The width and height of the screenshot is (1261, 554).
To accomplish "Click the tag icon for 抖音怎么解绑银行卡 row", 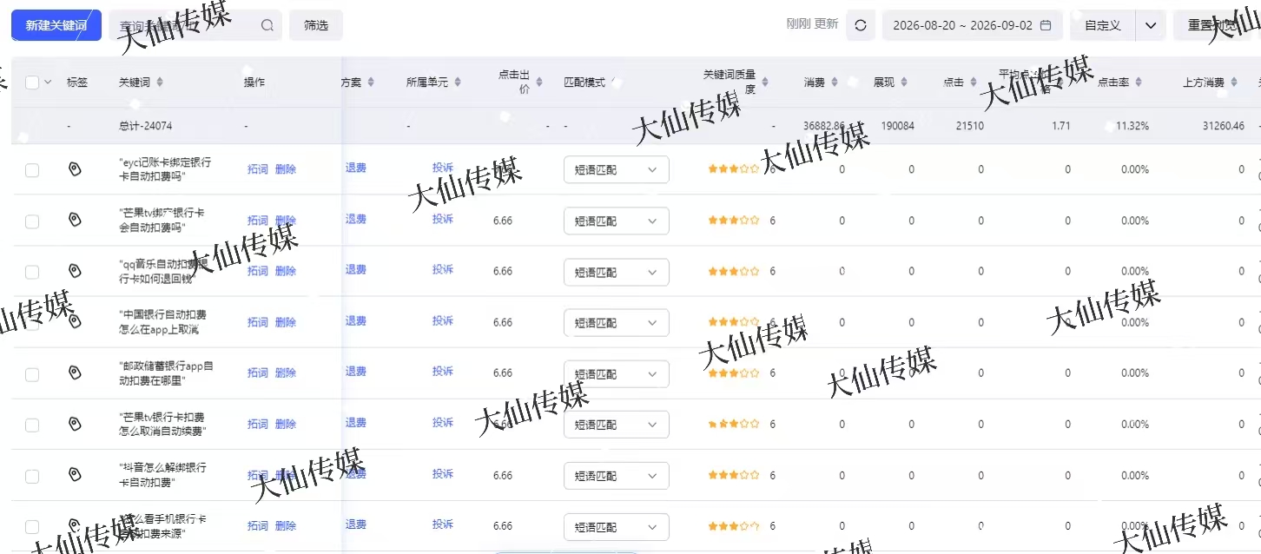I will 75,475.
